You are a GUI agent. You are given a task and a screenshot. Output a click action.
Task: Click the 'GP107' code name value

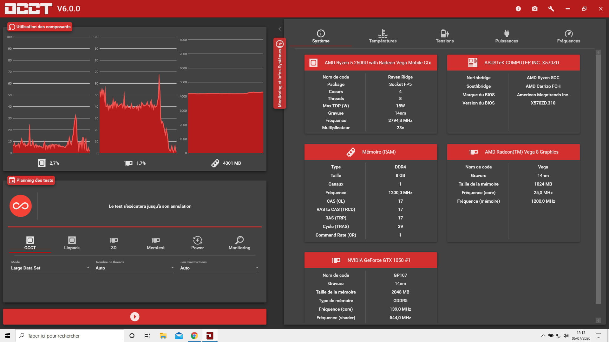click(400, 275)
